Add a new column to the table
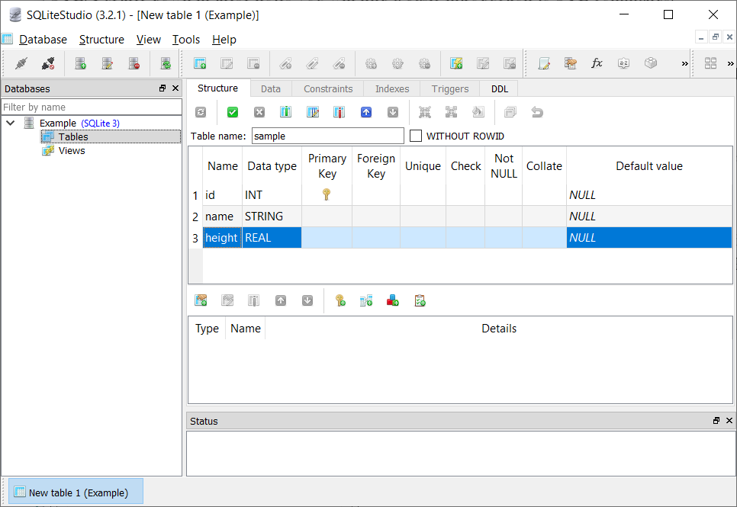737x507 pixels. pyautogui.click(x=285, y=112)
